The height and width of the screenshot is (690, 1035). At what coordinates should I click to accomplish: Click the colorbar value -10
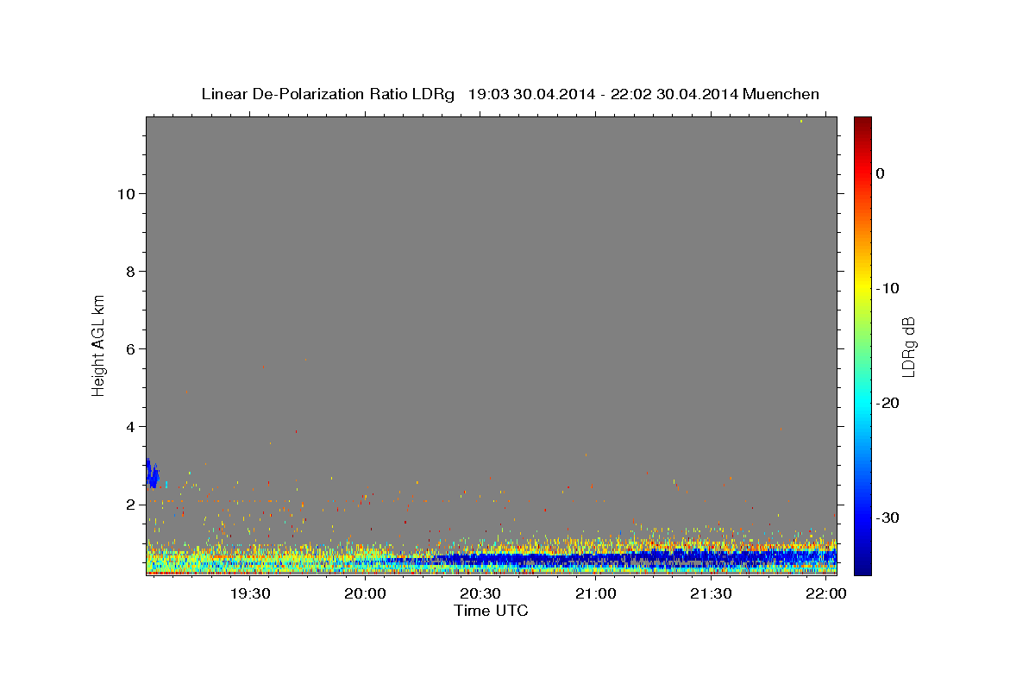888,288
